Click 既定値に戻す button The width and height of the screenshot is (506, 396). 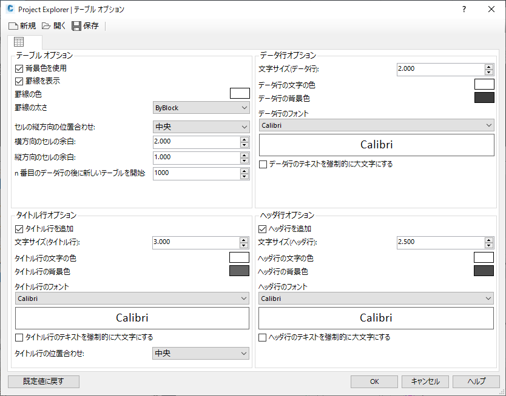pos(43,381)
